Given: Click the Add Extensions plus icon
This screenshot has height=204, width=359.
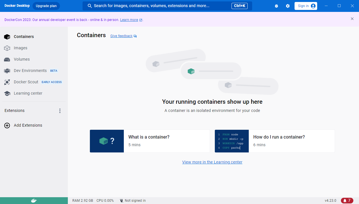Looking at the screenshot, I should pyautogui.click(x=7, y=125).
